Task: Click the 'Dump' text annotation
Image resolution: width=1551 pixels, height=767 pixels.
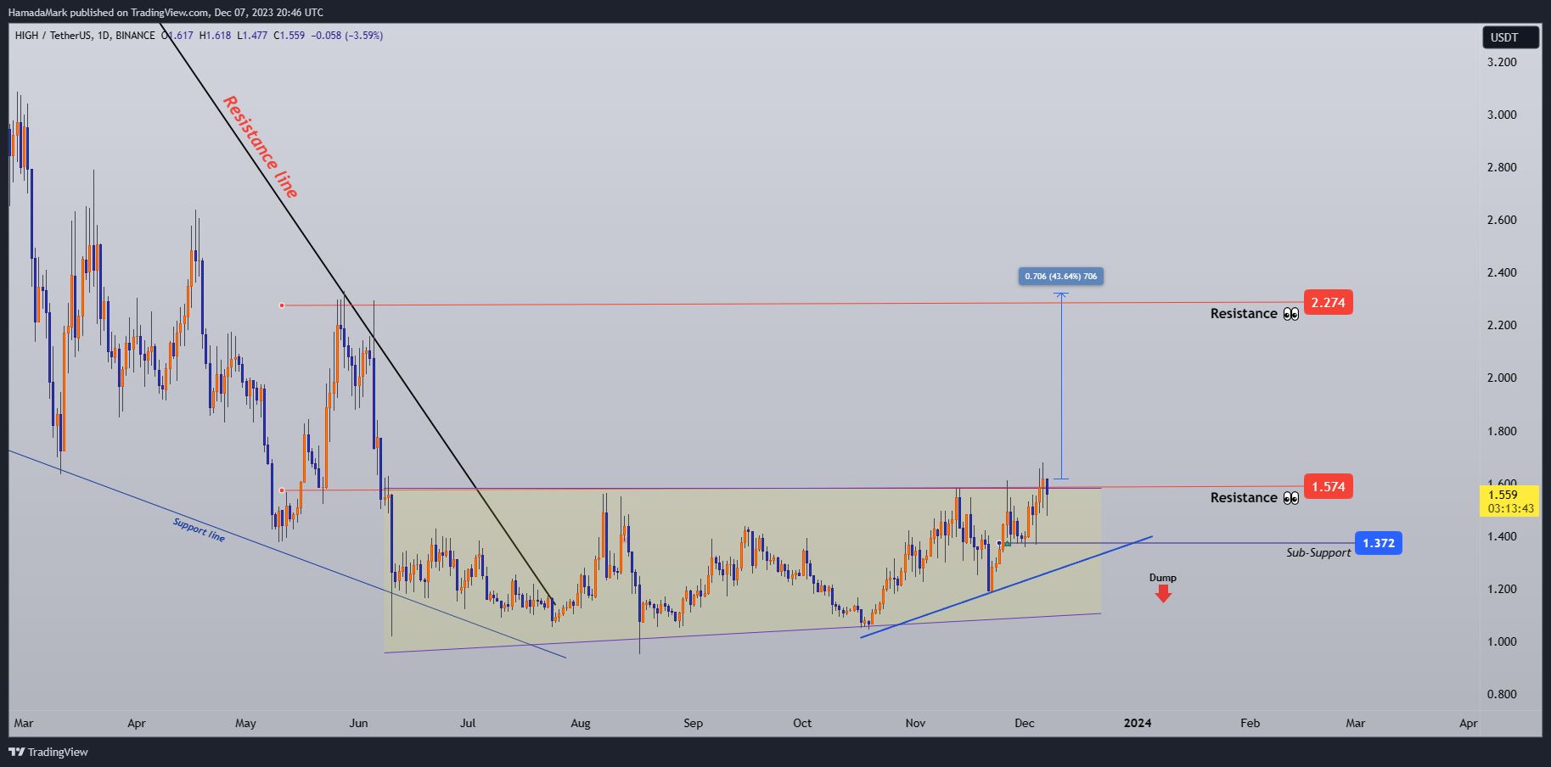Action: 1163,578
